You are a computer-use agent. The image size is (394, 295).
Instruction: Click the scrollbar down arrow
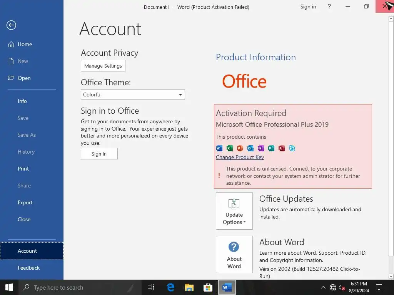pyautogui.click(x=391, y=277)
